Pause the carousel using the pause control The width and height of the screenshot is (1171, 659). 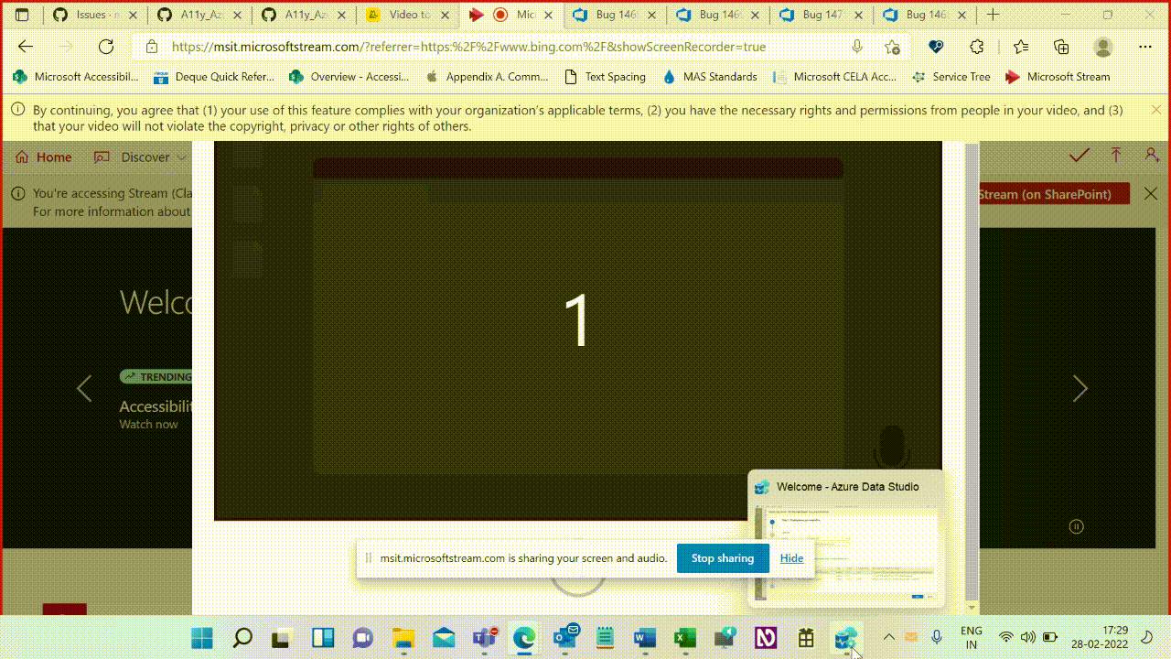tap(1076, 526)
